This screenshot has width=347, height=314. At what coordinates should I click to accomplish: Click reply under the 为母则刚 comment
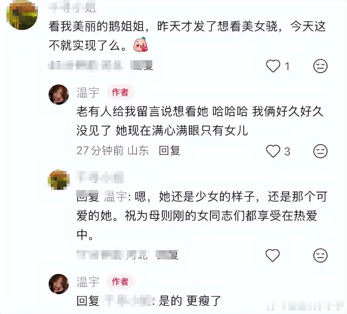[167, 255]
